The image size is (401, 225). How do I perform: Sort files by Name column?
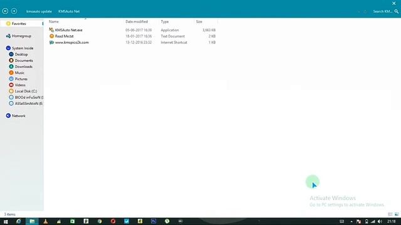pyautogui.click(x=54, y=22)
